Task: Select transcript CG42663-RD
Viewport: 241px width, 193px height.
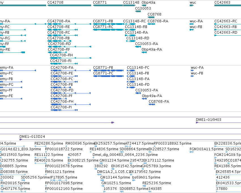Action: pos(228,35)
